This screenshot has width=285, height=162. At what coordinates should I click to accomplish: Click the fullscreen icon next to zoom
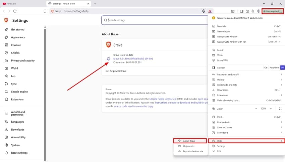point(280,109)
